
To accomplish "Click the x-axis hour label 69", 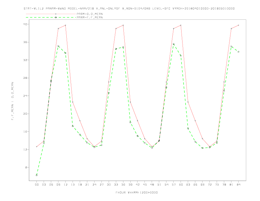I will pyautogui.click(x=203, y=185).
